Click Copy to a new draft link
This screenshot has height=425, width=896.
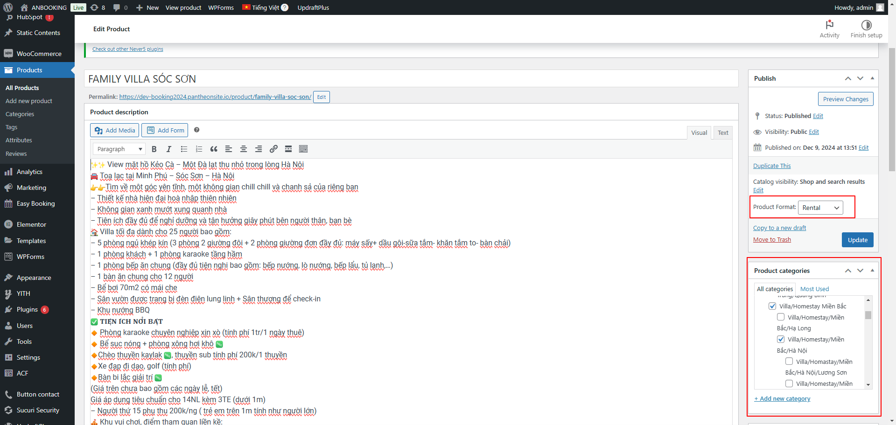[x=779, y=228]
